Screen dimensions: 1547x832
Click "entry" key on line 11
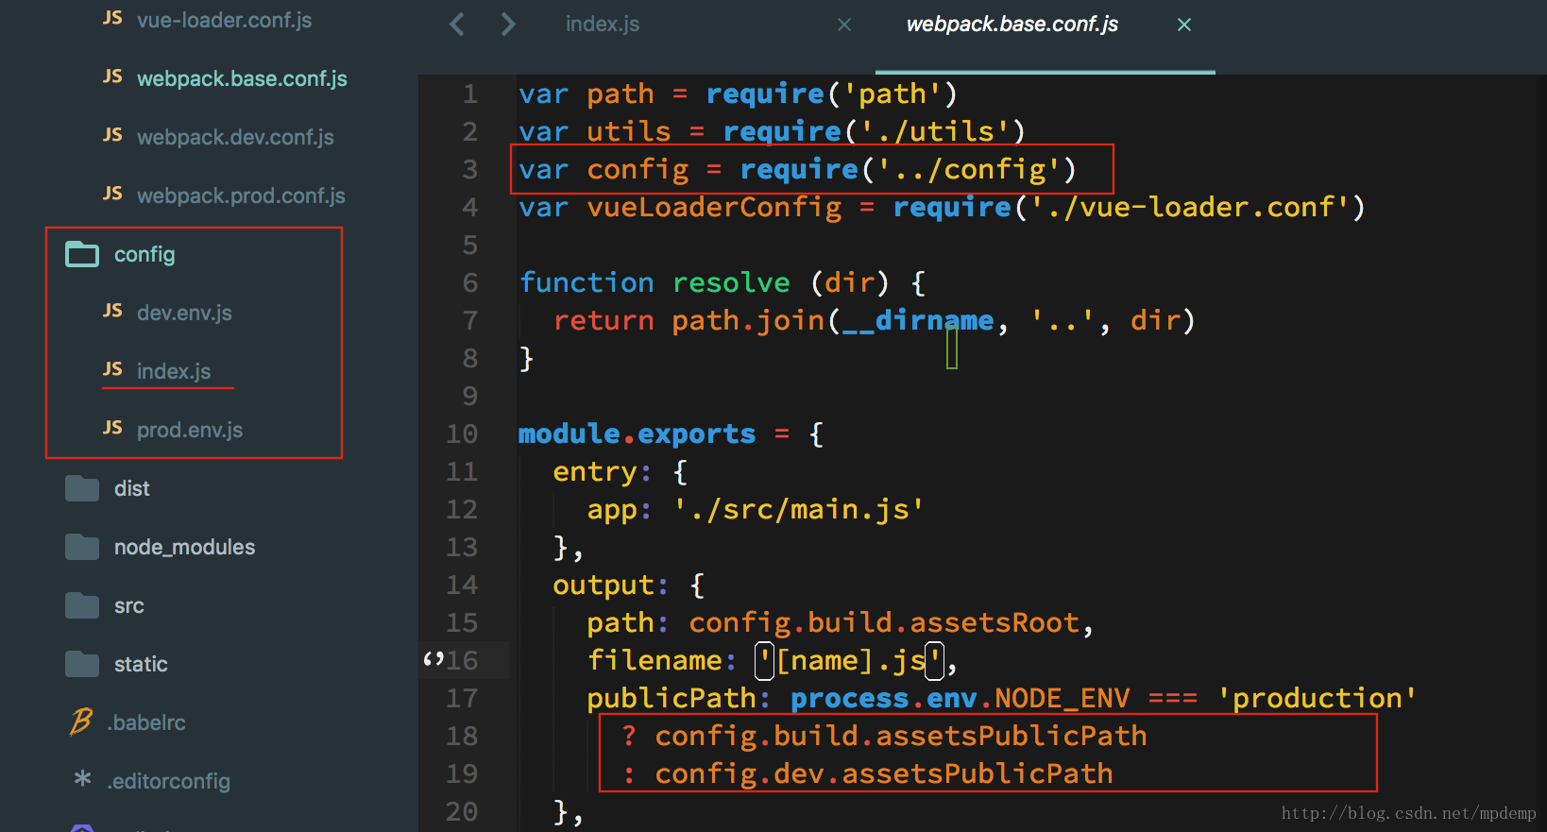pyautogui.click(x=595, y=472)
